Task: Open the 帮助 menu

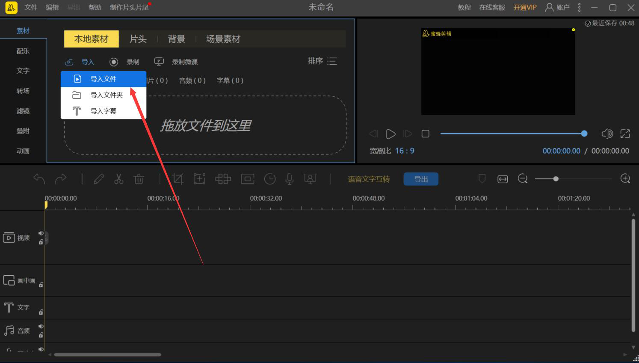Action: click(x=95, y=7)
